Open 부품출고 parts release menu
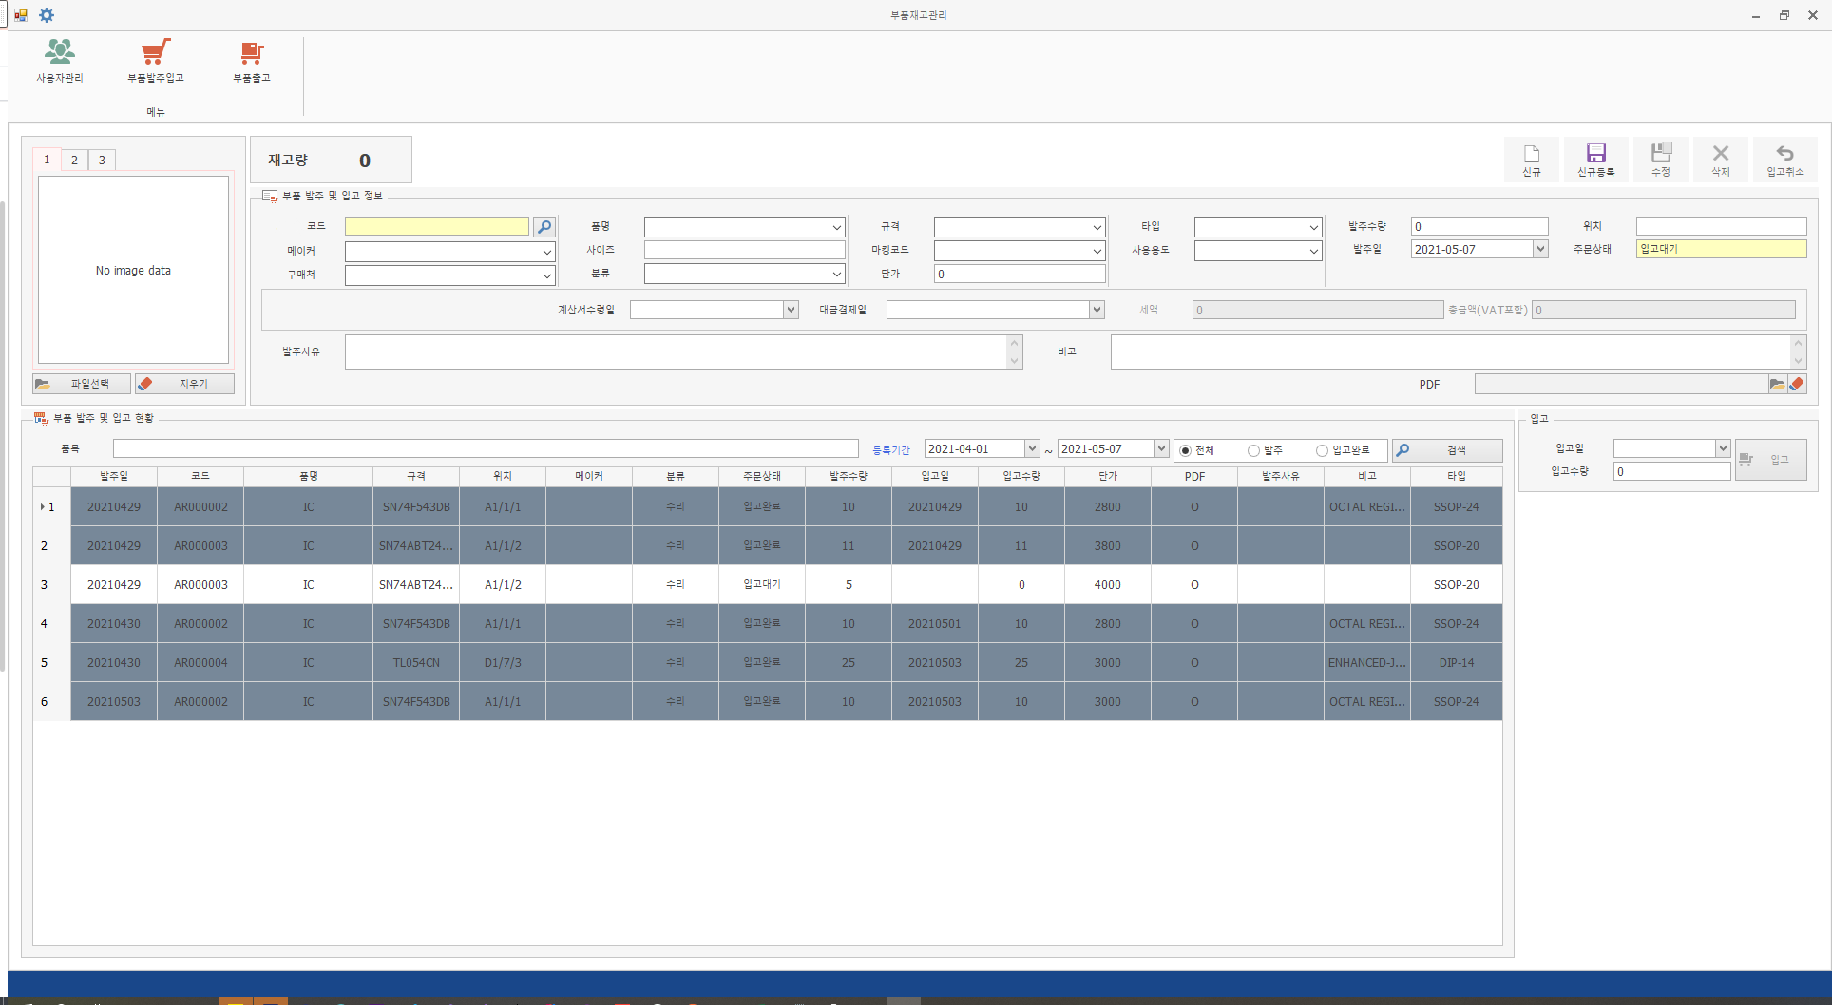The width and height of the screenshot is (1832, 1005). click(252, 61)
